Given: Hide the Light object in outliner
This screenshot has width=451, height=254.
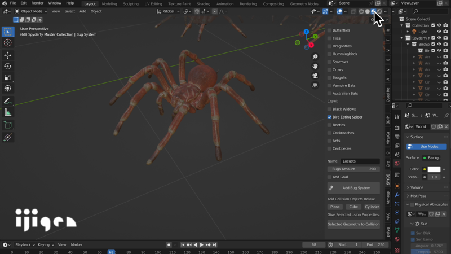Looking at the screenshot, I should (439, 32).
